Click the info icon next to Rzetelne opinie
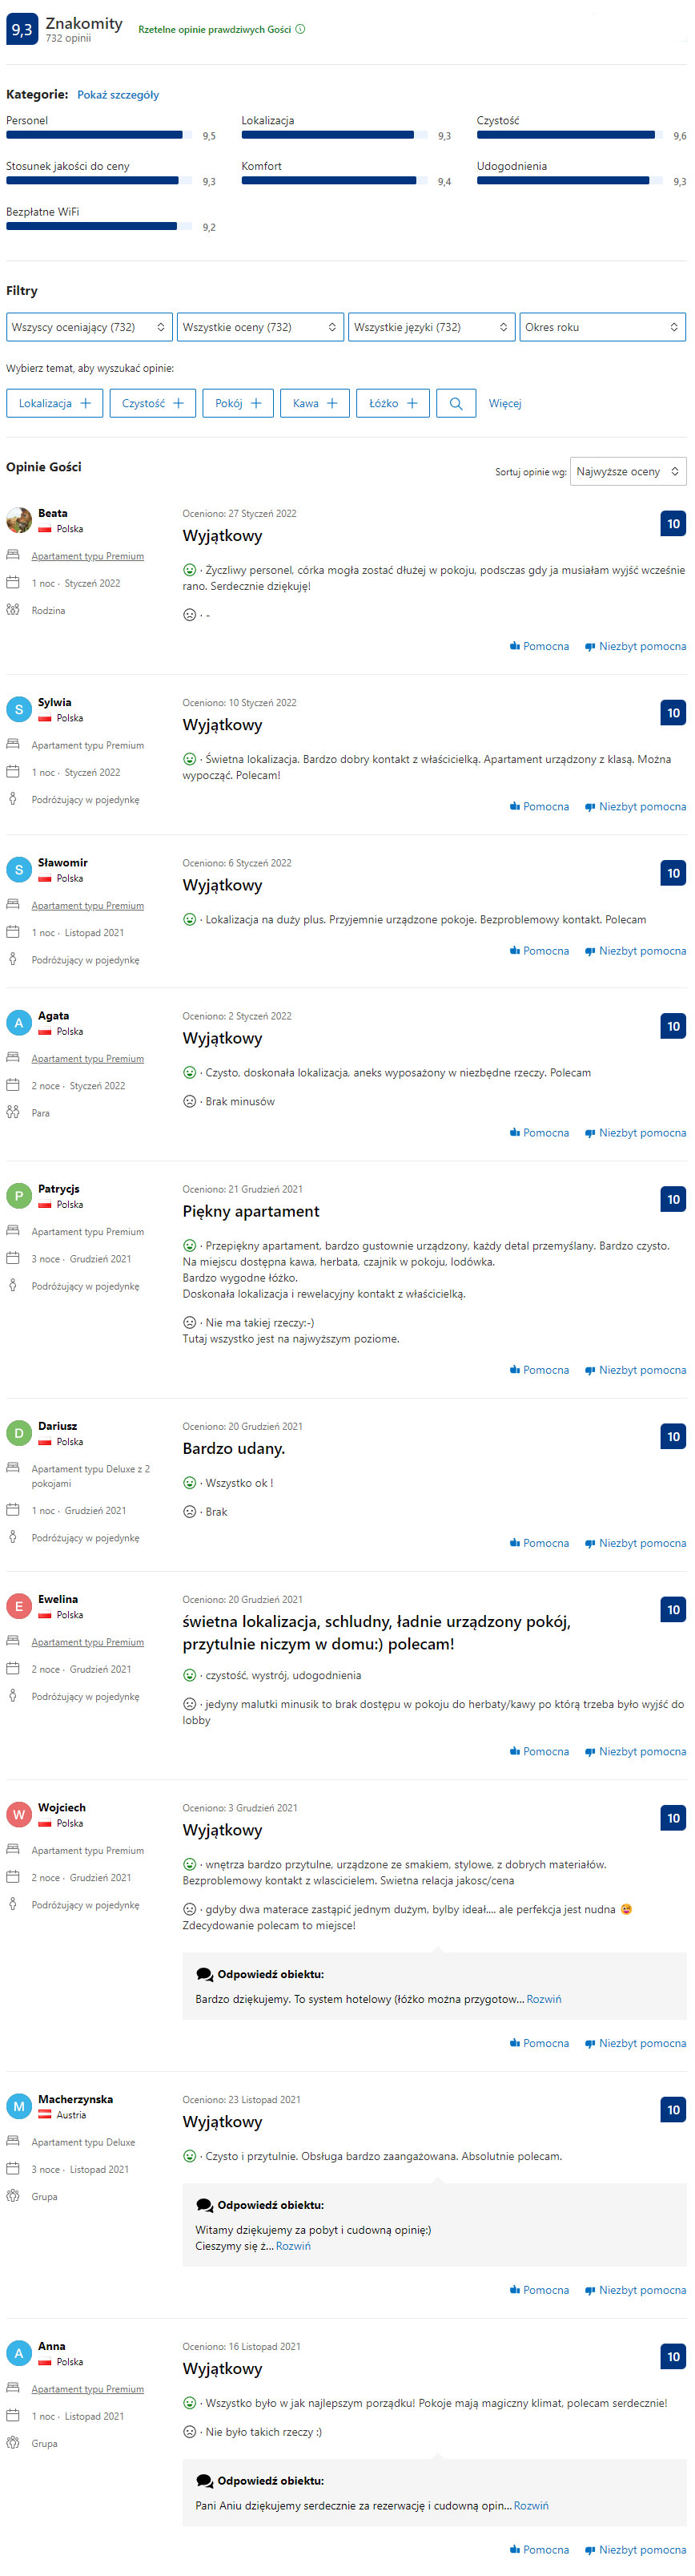695x2576 pixels. [300, 29]
